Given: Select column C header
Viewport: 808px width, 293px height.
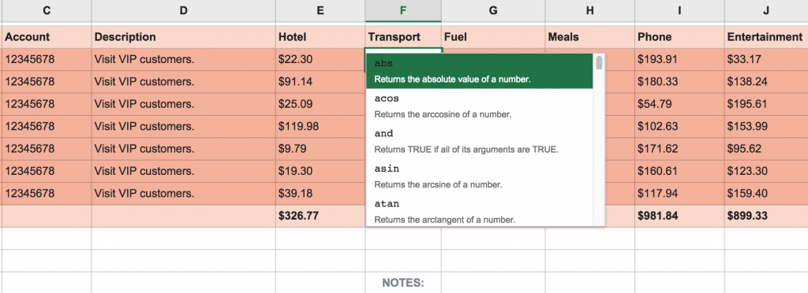Looking at the screenshot, I should pos(47,11).
